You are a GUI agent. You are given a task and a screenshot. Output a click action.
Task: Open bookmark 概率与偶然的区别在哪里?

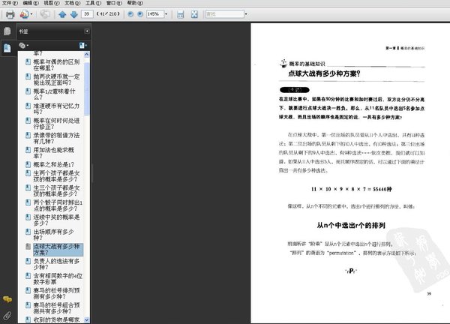tap(56, 64)
